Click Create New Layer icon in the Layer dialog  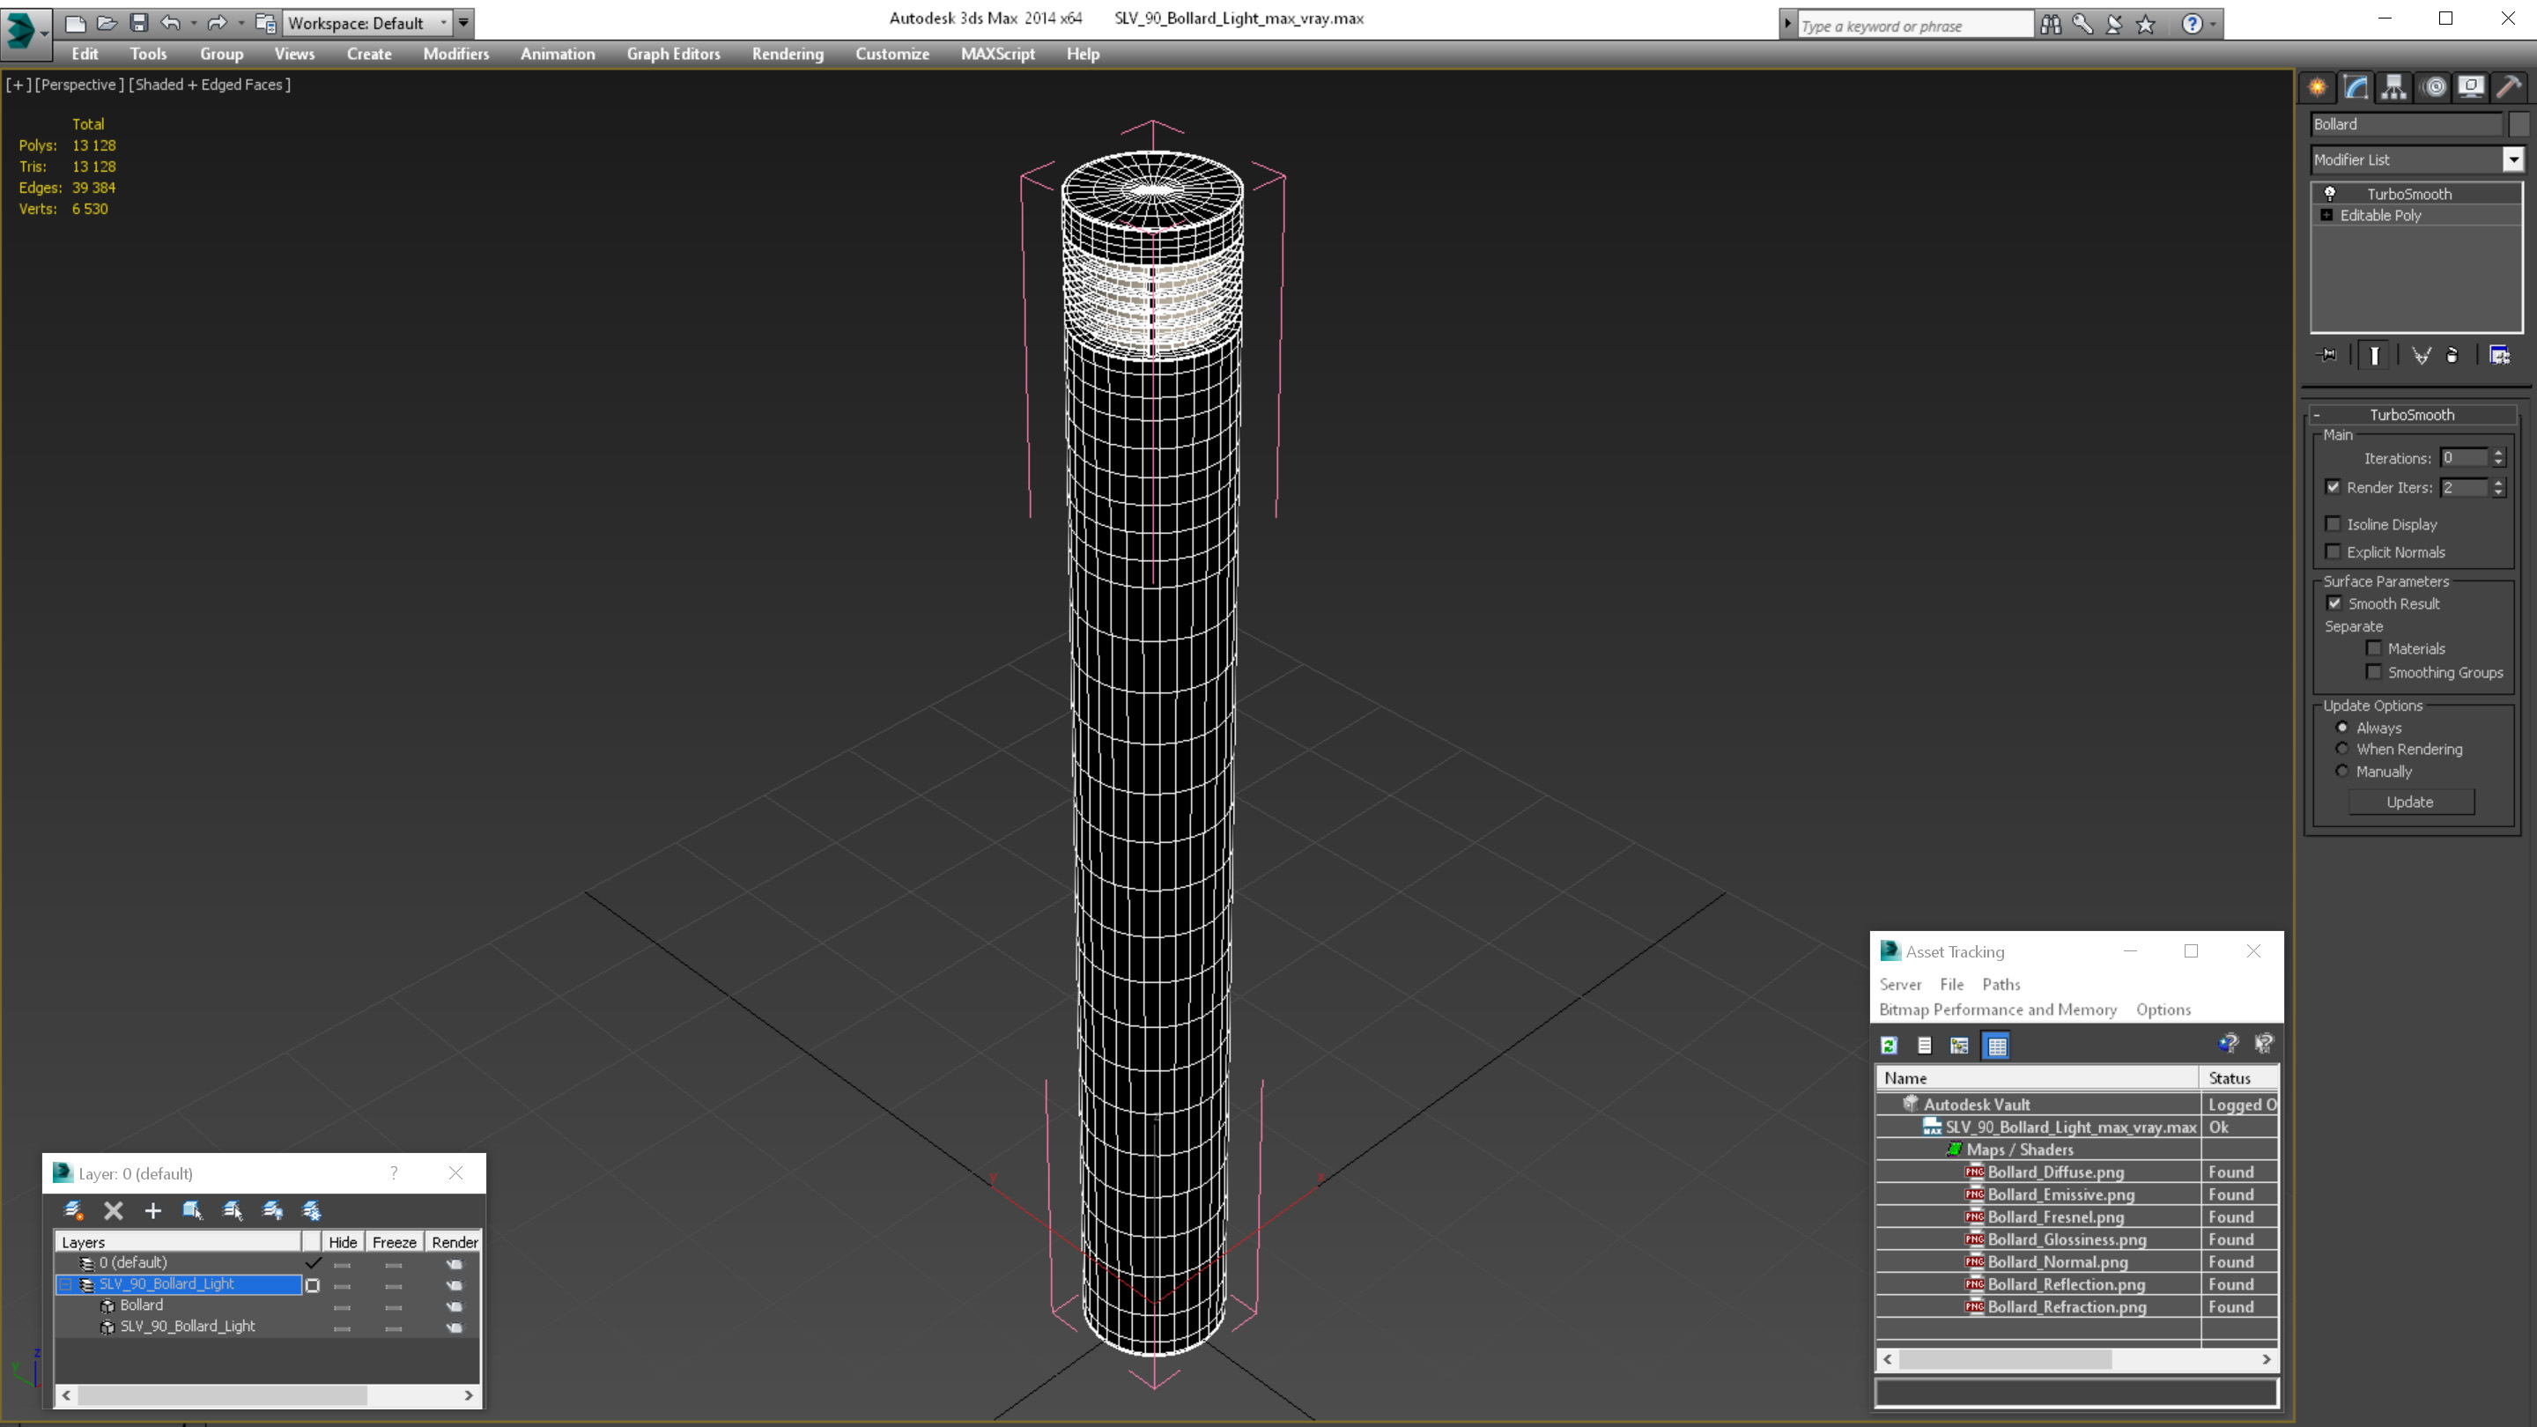click(x=74, y=1210)
